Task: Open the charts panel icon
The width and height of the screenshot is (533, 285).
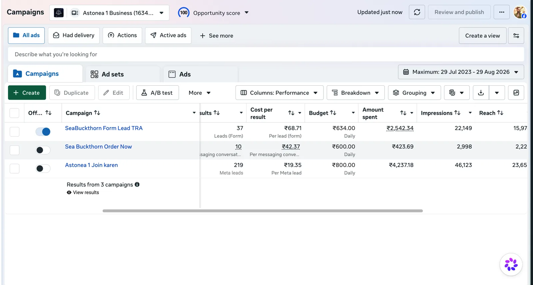Action: (516, 93)
